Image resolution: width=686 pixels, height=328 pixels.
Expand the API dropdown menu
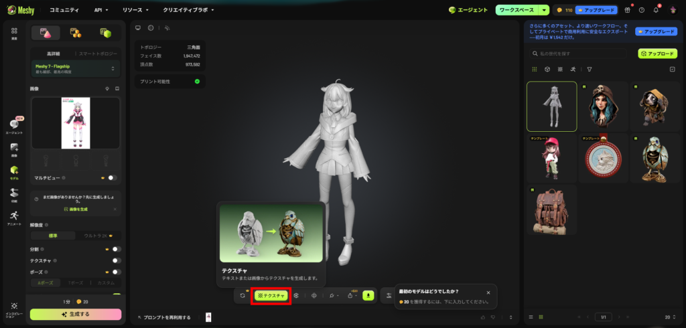[101, 9]
